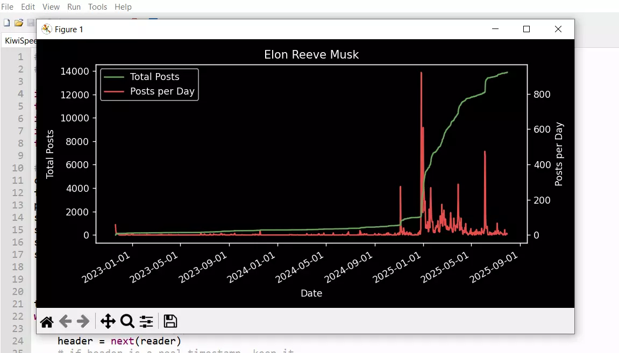Image resolution: width=619 pixels, height=353 pixels.
Task: Click the header = next(reader) code line
Action: coord(119,341)
